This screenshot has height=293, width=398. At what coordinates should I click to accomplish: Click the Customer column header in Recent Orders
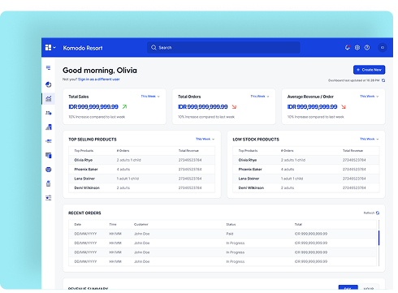pos(141,224)
